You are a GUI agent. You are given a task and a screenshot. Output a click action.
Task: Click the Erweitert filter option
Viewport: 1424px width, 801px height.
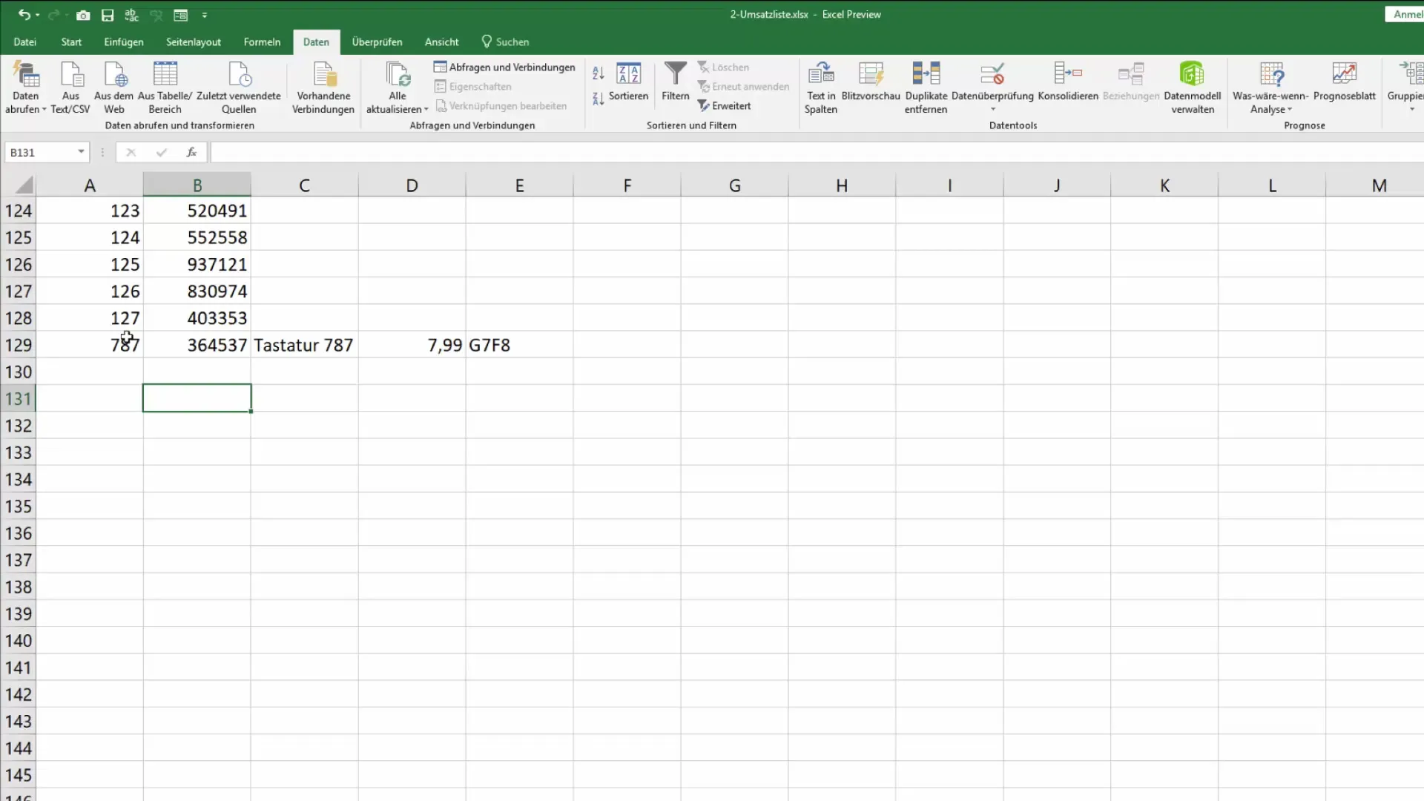725,106
